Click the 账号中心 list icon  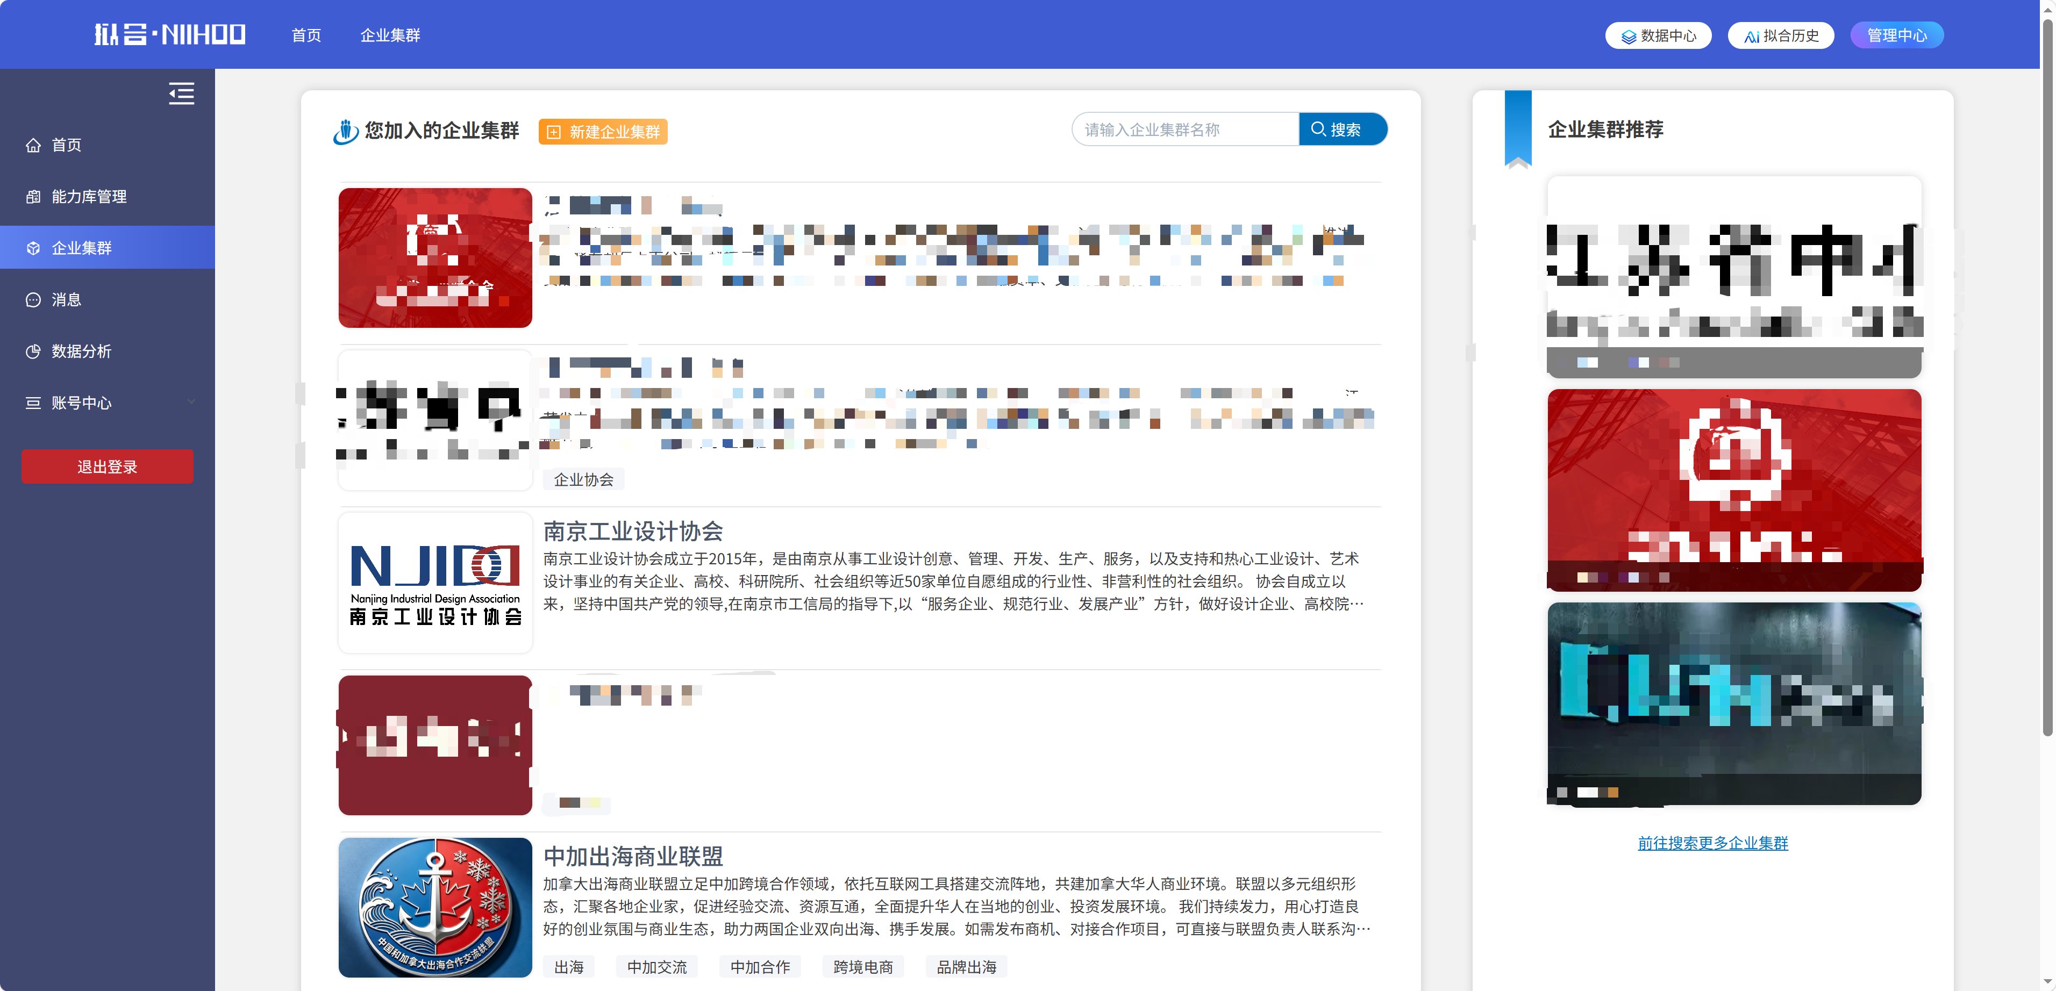click(33, 403)
